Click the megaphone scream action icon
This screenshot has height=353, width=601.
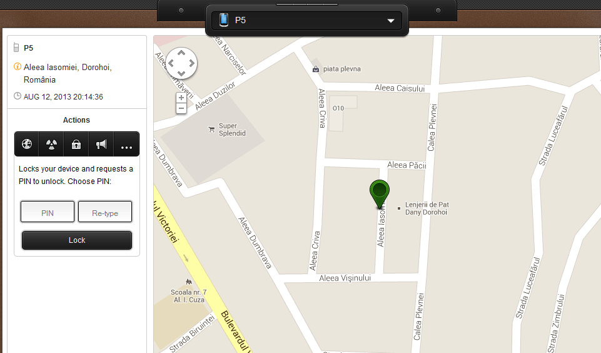pos(101,145)
